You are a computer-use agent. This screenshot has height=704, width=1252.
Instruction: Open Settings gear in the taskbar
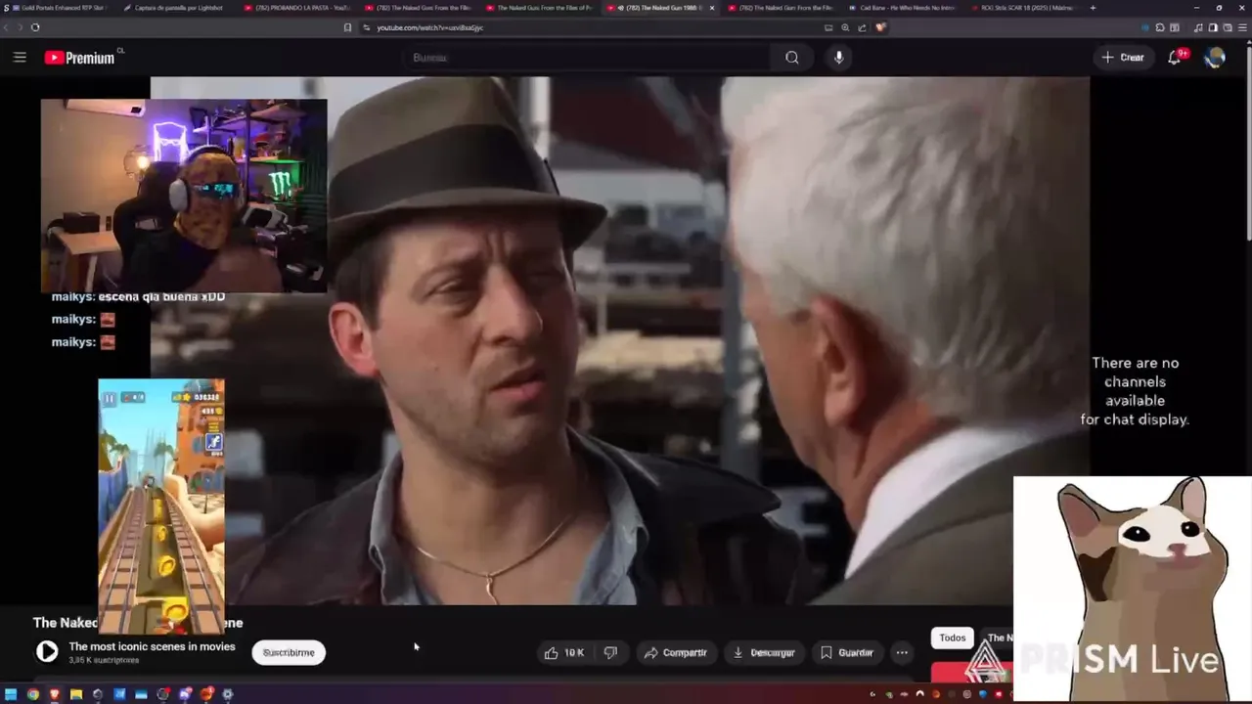(x=228, y=694)
